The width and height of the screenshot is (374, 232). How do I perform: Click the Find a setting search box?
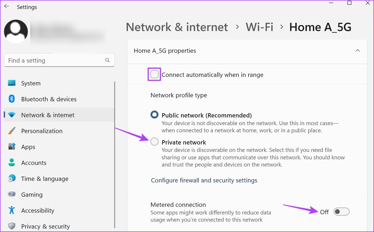point(59,60)
